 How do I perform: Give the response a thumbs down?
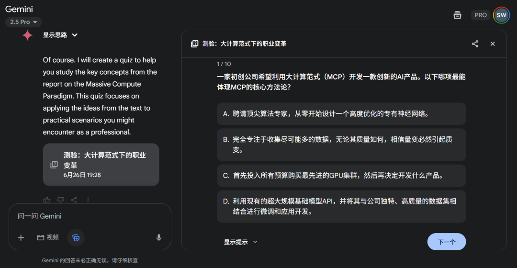click(x=60, y=200)
